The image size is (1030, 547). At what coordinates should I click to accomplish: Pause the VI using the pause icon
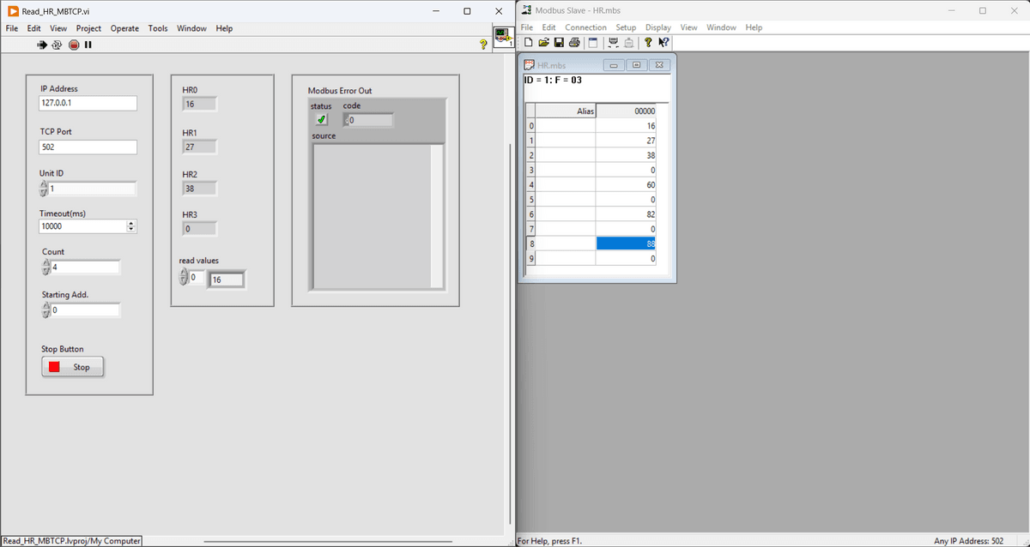pyautogui.click(x=88, y=45)
